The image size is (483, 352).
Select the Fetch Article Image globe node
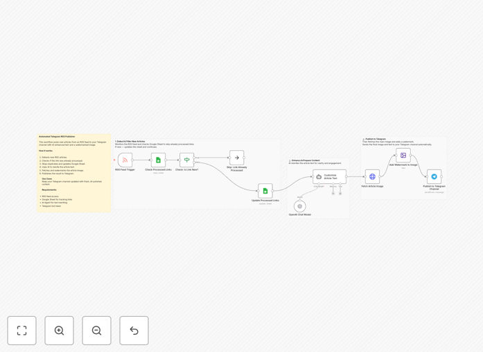pos(372,177)
